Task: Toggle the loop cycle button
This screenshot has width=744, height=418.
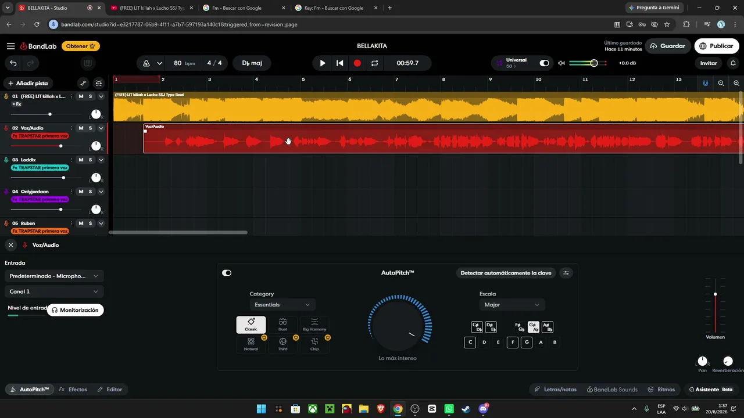Action: pyautogui.click(x=375, y=63)
